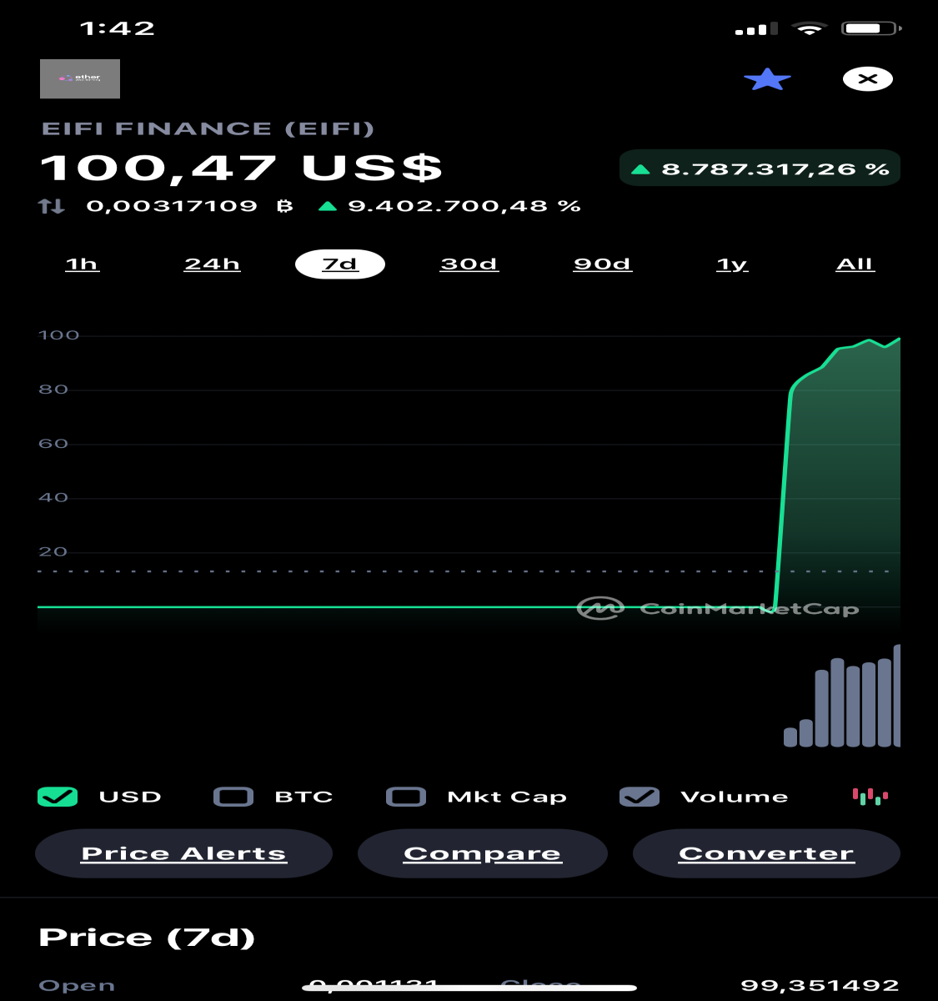Screen dimensions: 938x1001
Task: Select the 1h time range tab
Action: click(x=82, y=264)
